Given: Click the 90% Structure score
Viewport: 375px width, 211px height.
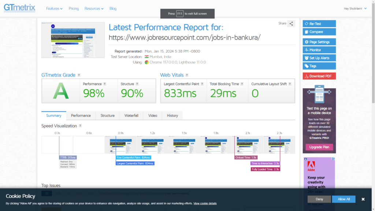Looking at the screenshot, I should point(132,93).
